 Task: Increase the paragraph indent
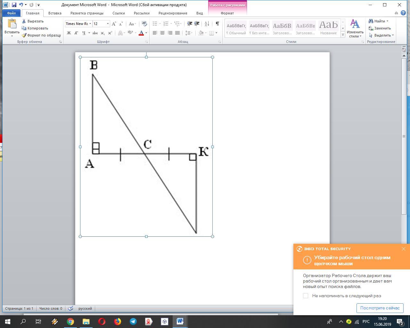(197, 24)
